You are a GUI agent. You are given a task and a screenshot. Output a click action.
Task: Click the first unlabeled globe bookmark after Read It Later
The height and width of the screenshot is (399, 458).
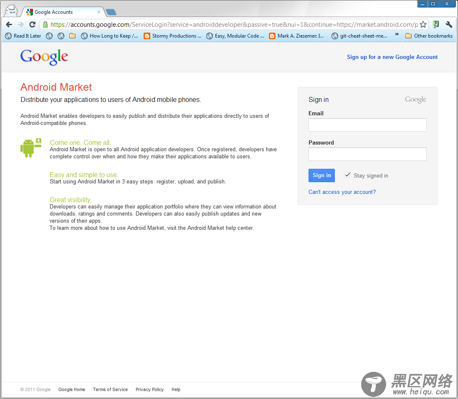(x=49, y=36)
